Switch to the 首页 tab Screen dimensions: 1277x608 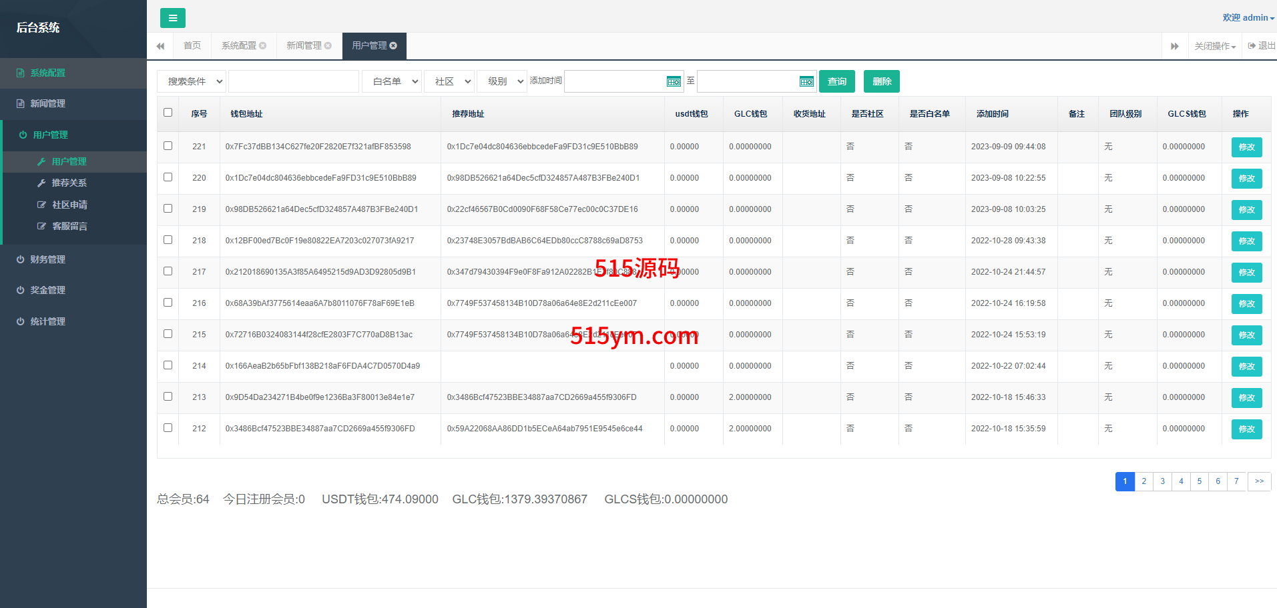[x=192, y=46]
